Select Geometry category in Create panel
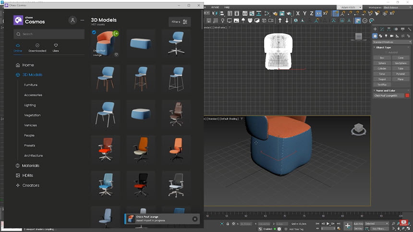The image size is (413, 232). 375,36
